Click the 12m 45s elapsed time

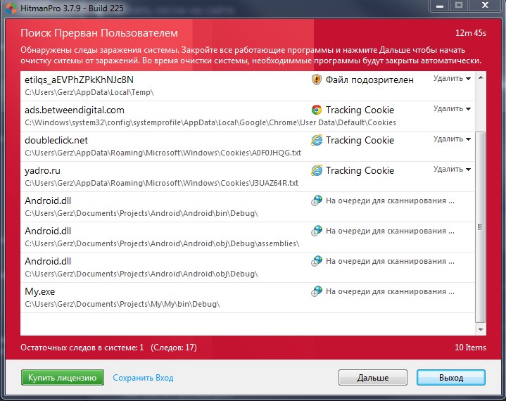(x=471, y=33)
